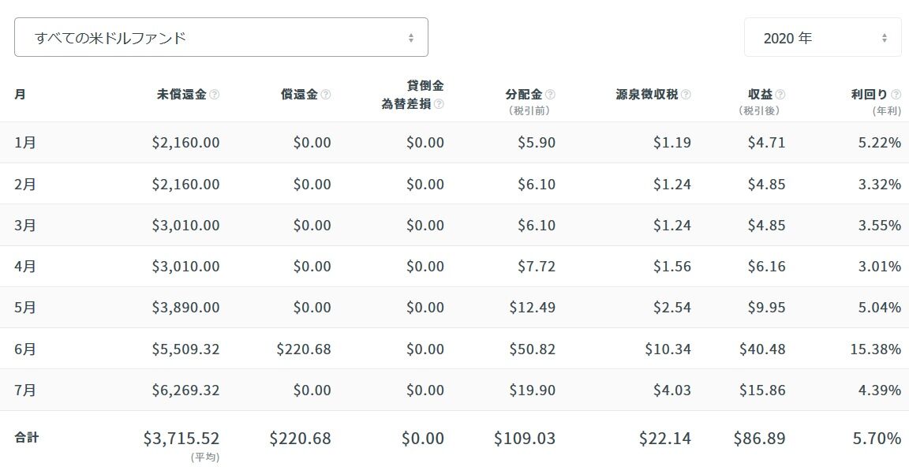Click the help icon beside 分配金
The image size is (909, 467).
pyautogui.click(x=550, y=95)
